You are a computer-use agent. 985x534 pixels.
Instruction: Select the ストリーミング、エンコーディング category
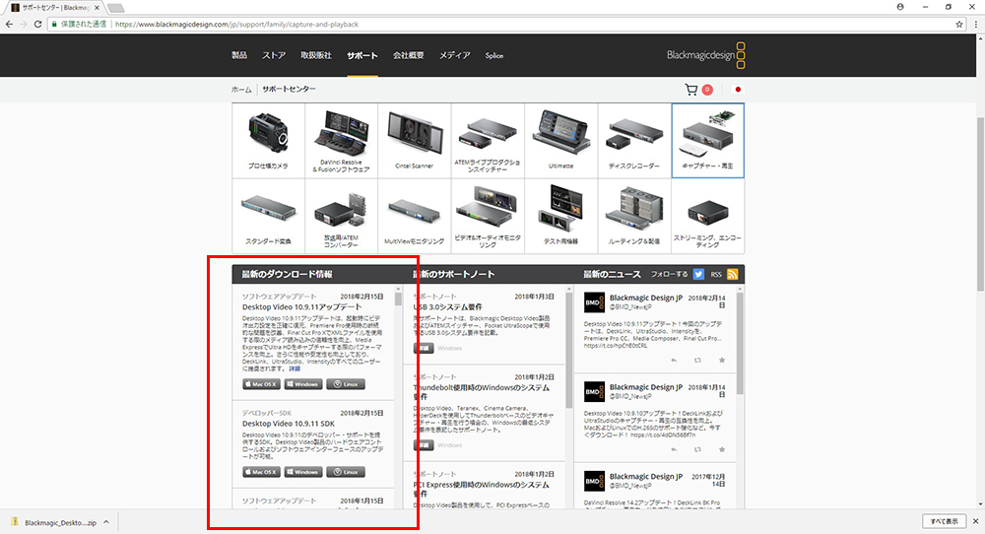coord(708,216)
